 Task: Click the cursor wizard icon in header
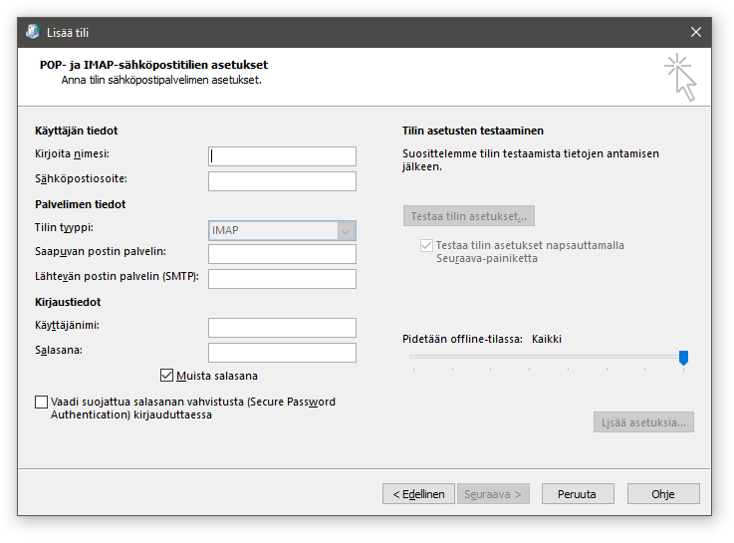[680, 78]
